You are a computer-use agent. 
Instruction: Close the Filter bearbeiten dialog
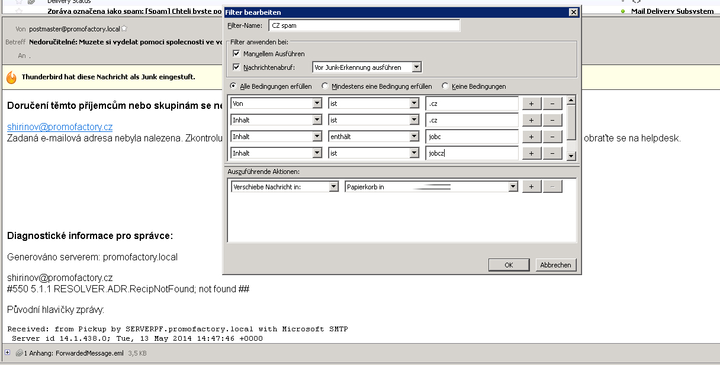click(573, 12)
